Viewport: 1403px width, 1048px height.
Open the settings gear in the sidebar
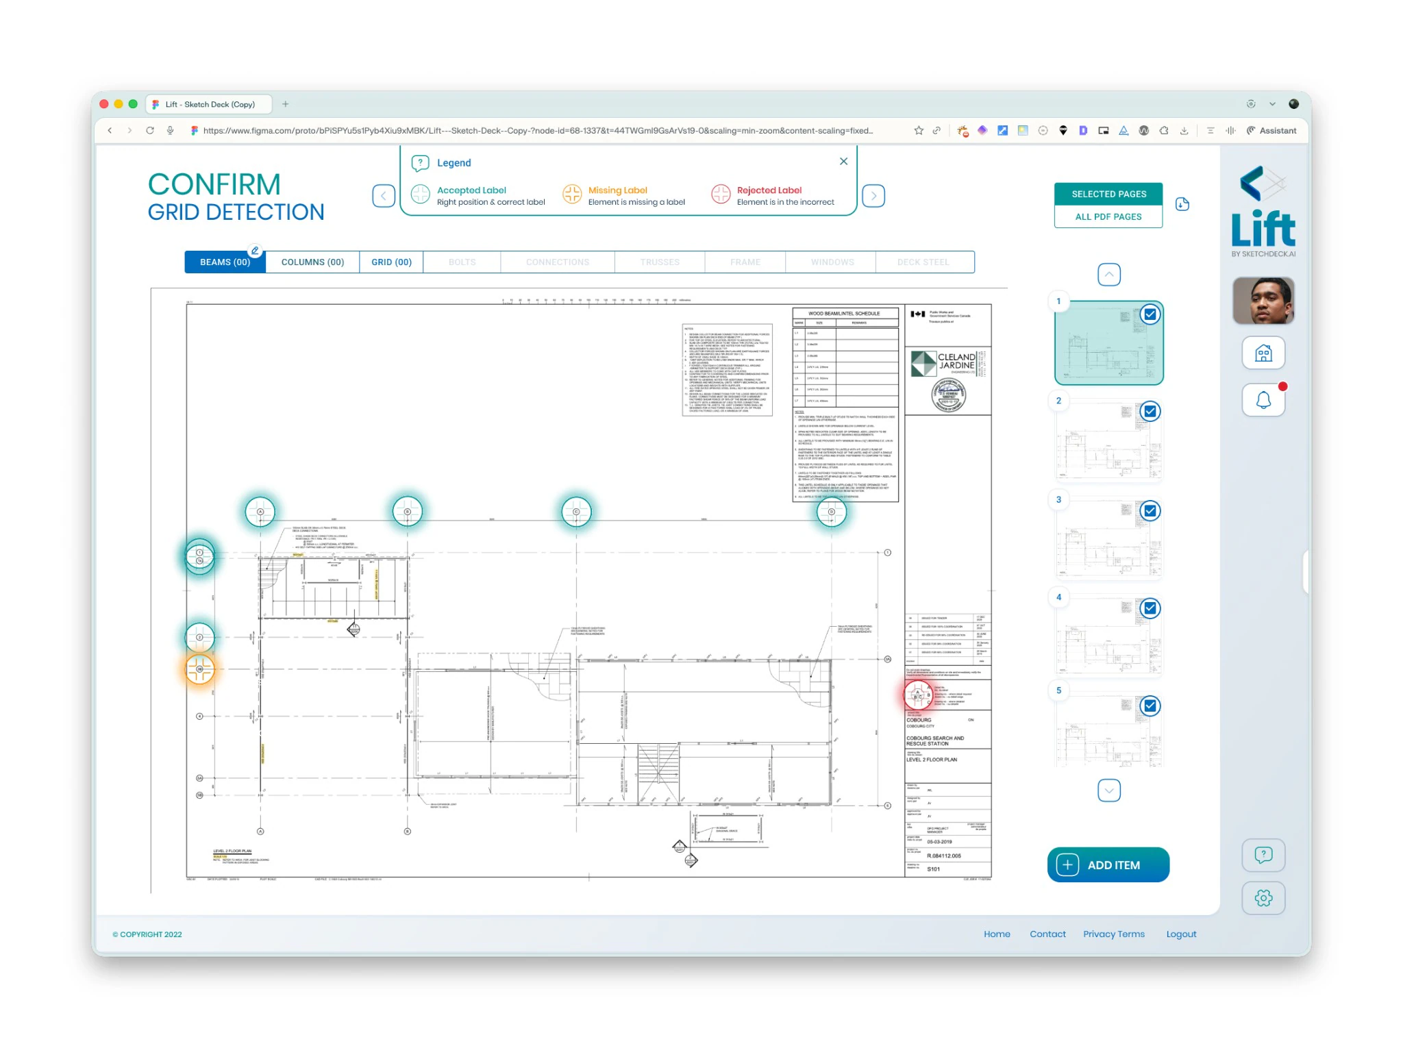1263,897
